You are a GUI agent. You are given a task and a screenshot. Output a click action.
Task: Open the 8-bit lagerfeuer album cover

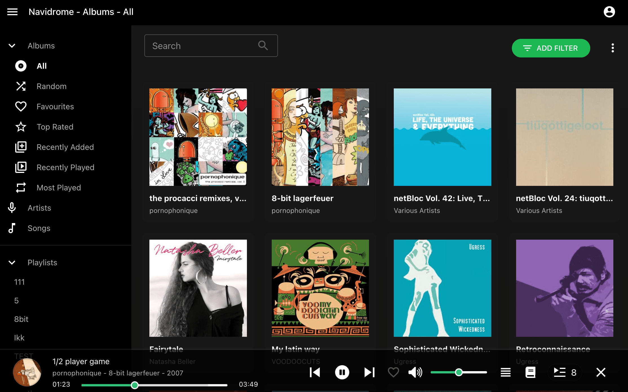pos(320,137)
